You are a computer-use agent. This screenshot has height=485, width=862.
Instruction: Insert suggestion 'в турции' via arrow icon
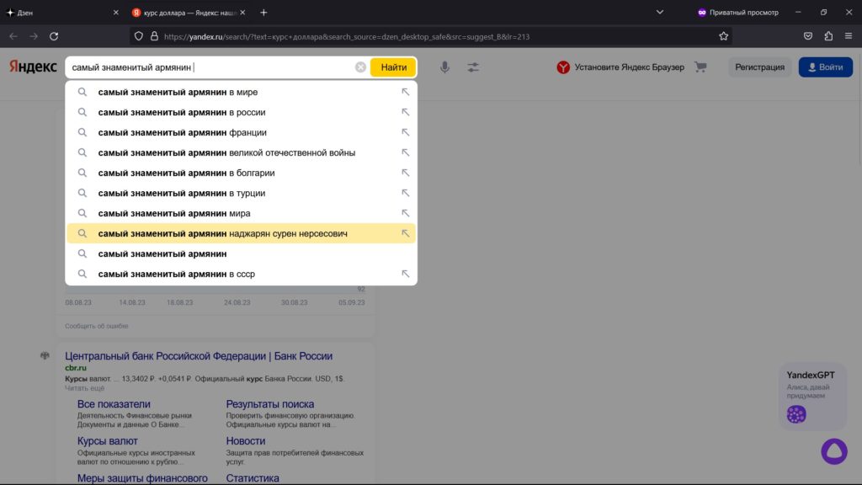point(405,193)
